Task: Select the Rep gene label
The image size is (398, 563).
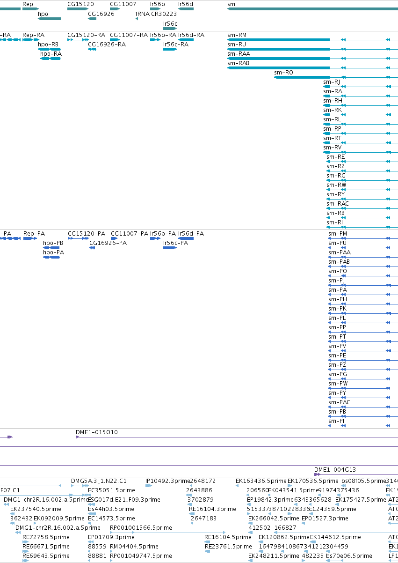Action: pos(28,4)
